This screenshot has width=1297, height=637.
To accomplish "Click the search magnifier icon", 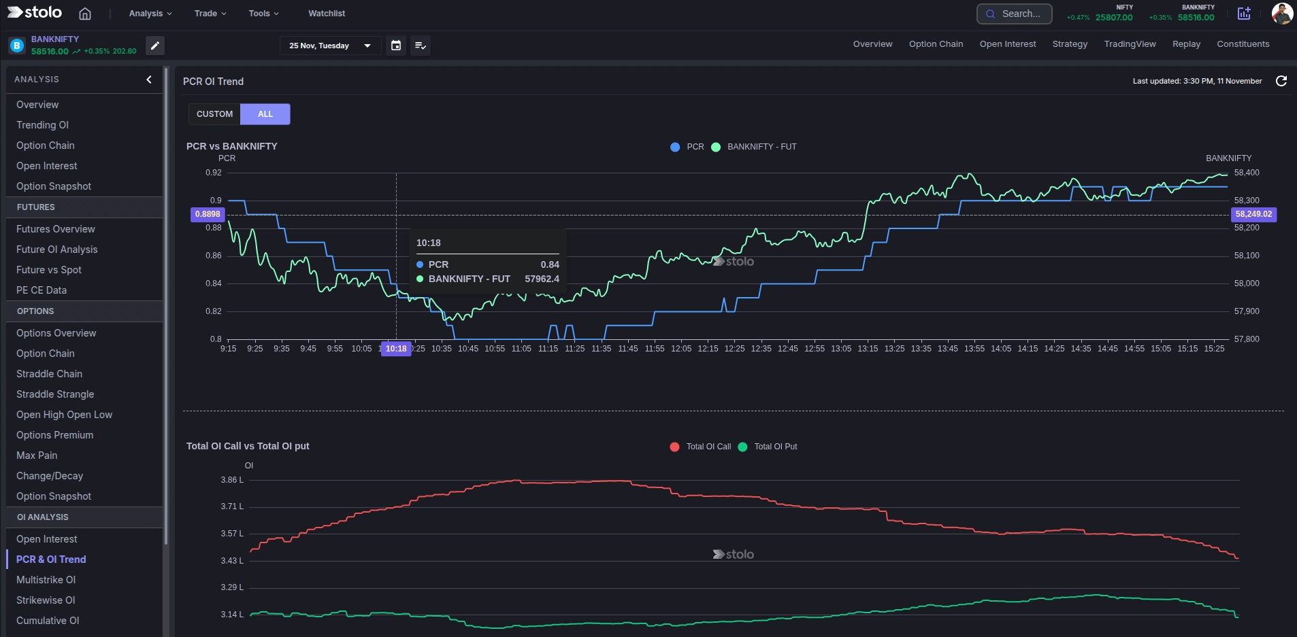I will 991,14.
